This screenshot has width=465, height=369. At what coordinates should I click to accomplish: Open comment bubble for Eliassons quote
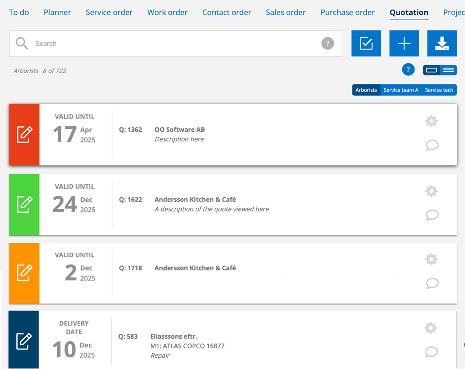(x=431, y=352)
